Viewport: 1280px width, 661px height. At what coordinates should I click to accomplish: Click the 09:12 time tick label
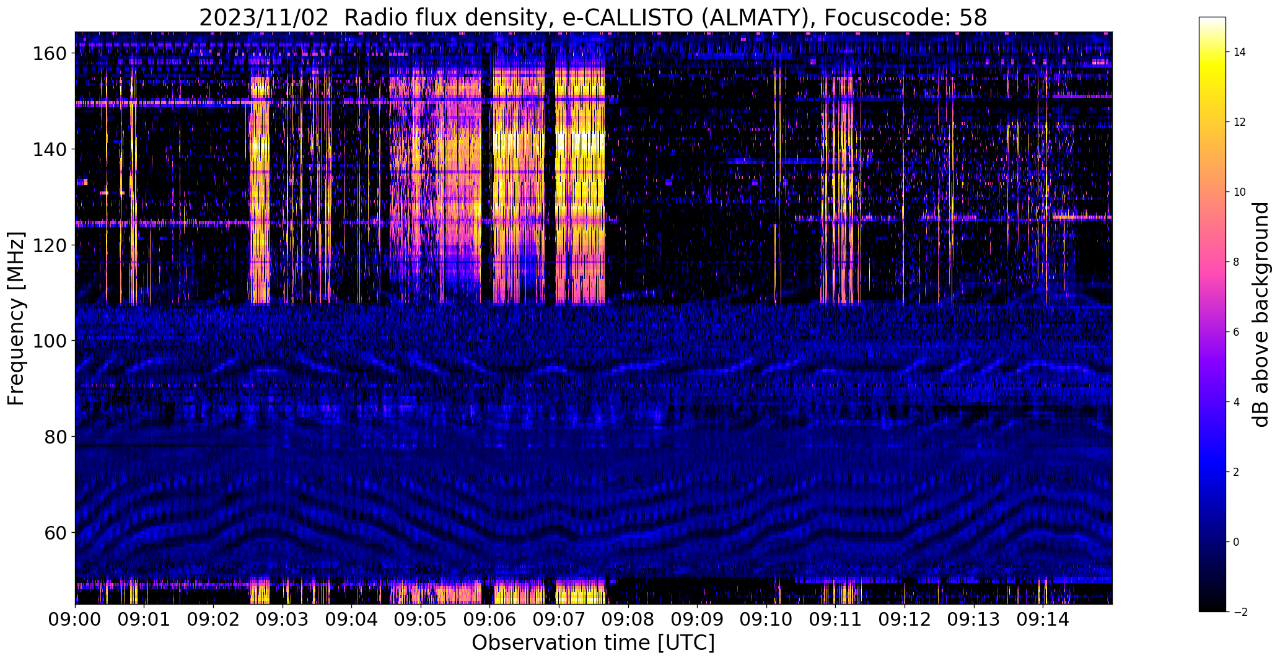point(905,618)
